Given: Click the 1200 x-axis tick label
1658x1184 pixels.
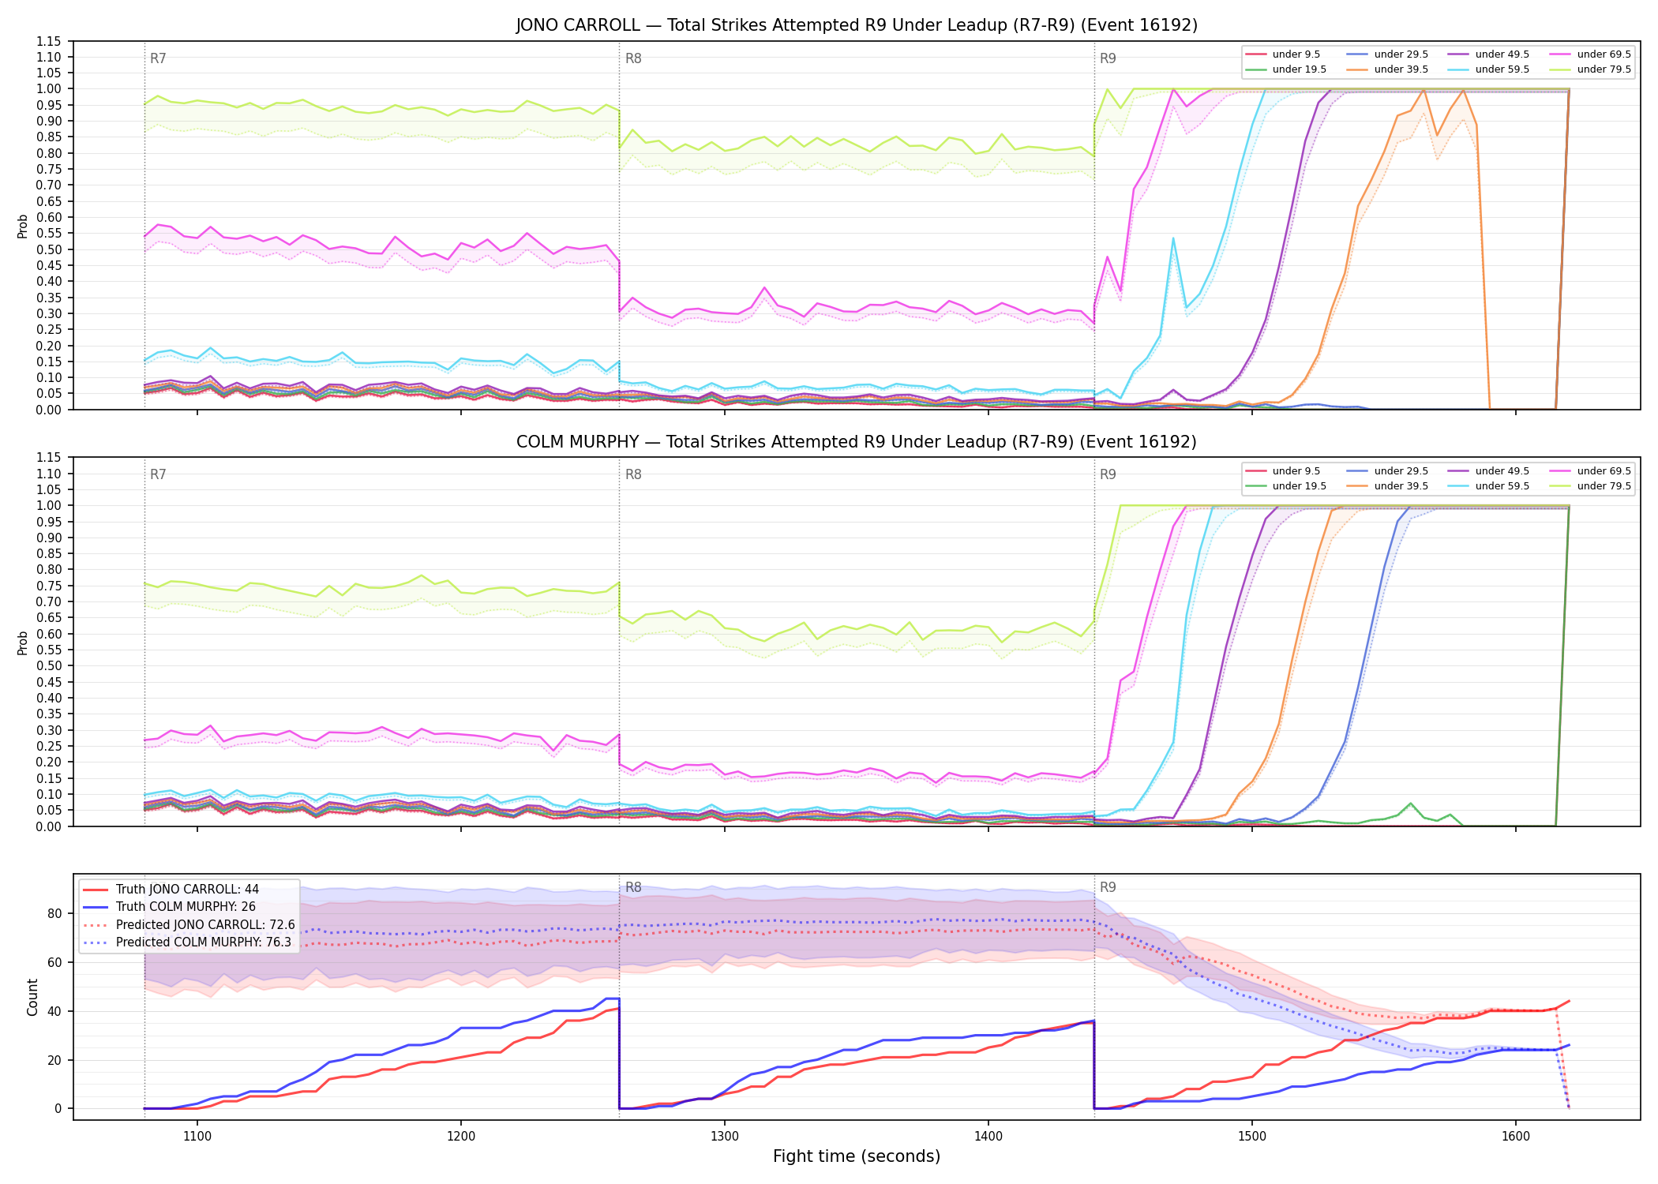Looking at the screenshot, I should [461, 1137].
